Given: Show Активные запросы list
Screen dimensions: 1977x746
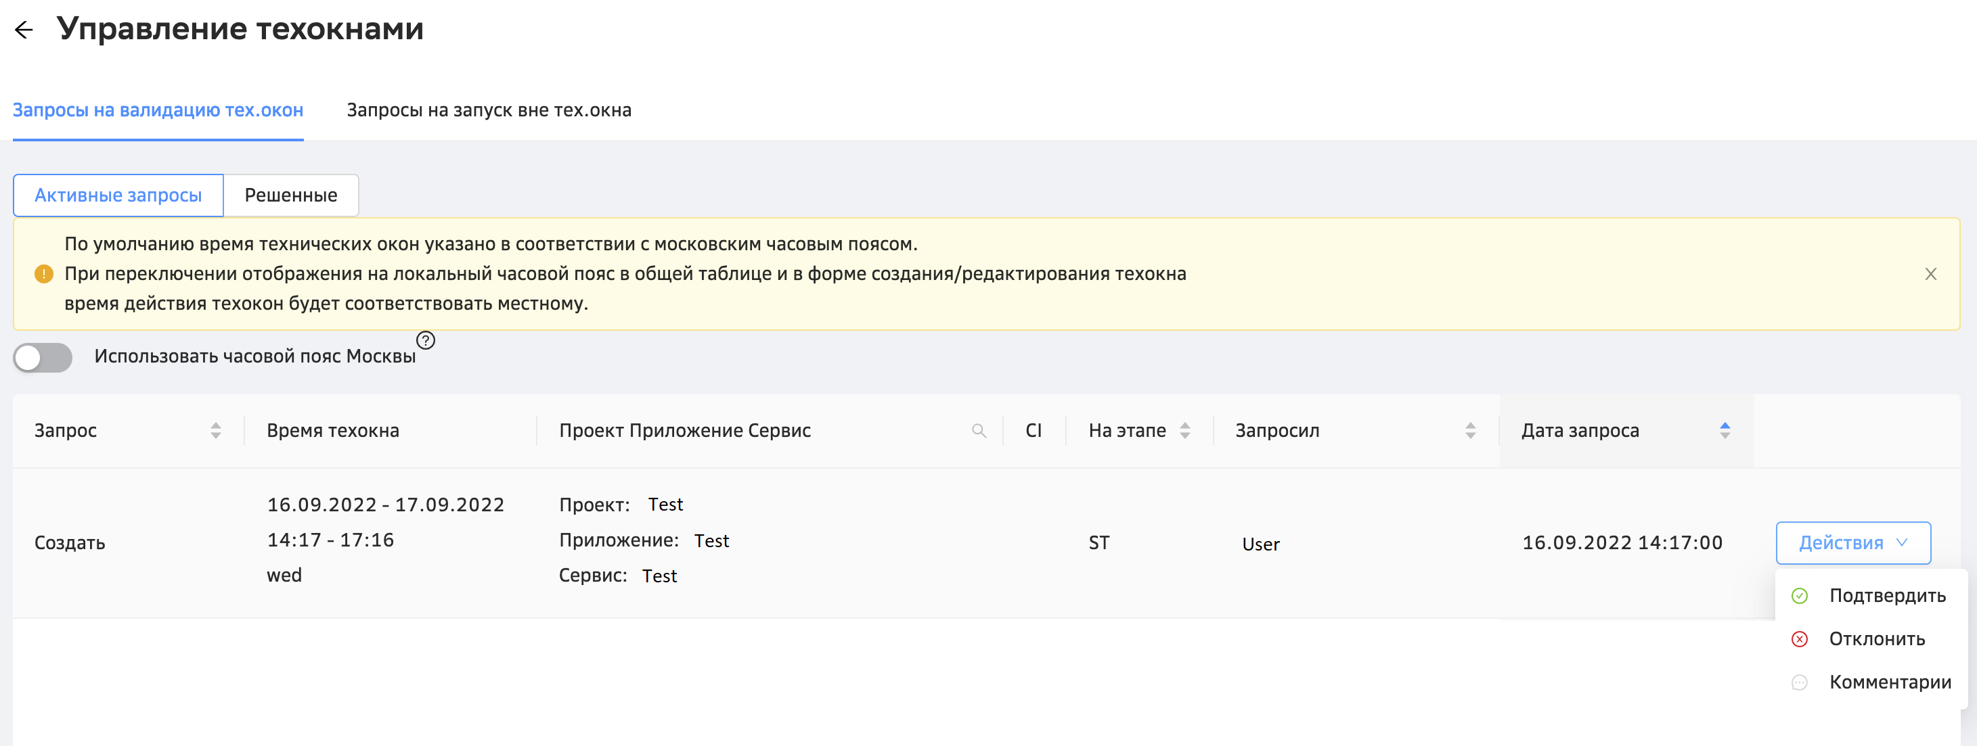Looking at the screenshot, I should pos(118,195).
